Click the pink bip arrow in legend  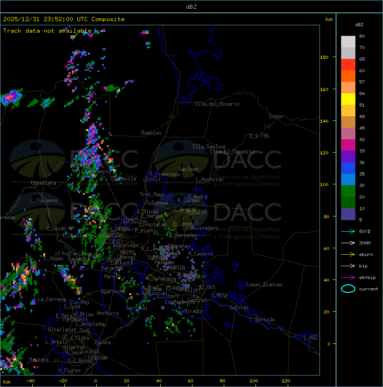(x=348, y=266)
